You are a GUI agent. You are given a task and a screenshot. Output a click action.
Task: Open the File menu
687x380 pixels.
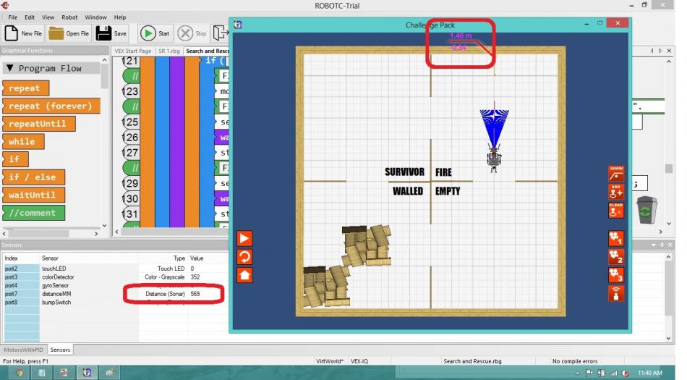click(x=13, y=17)
